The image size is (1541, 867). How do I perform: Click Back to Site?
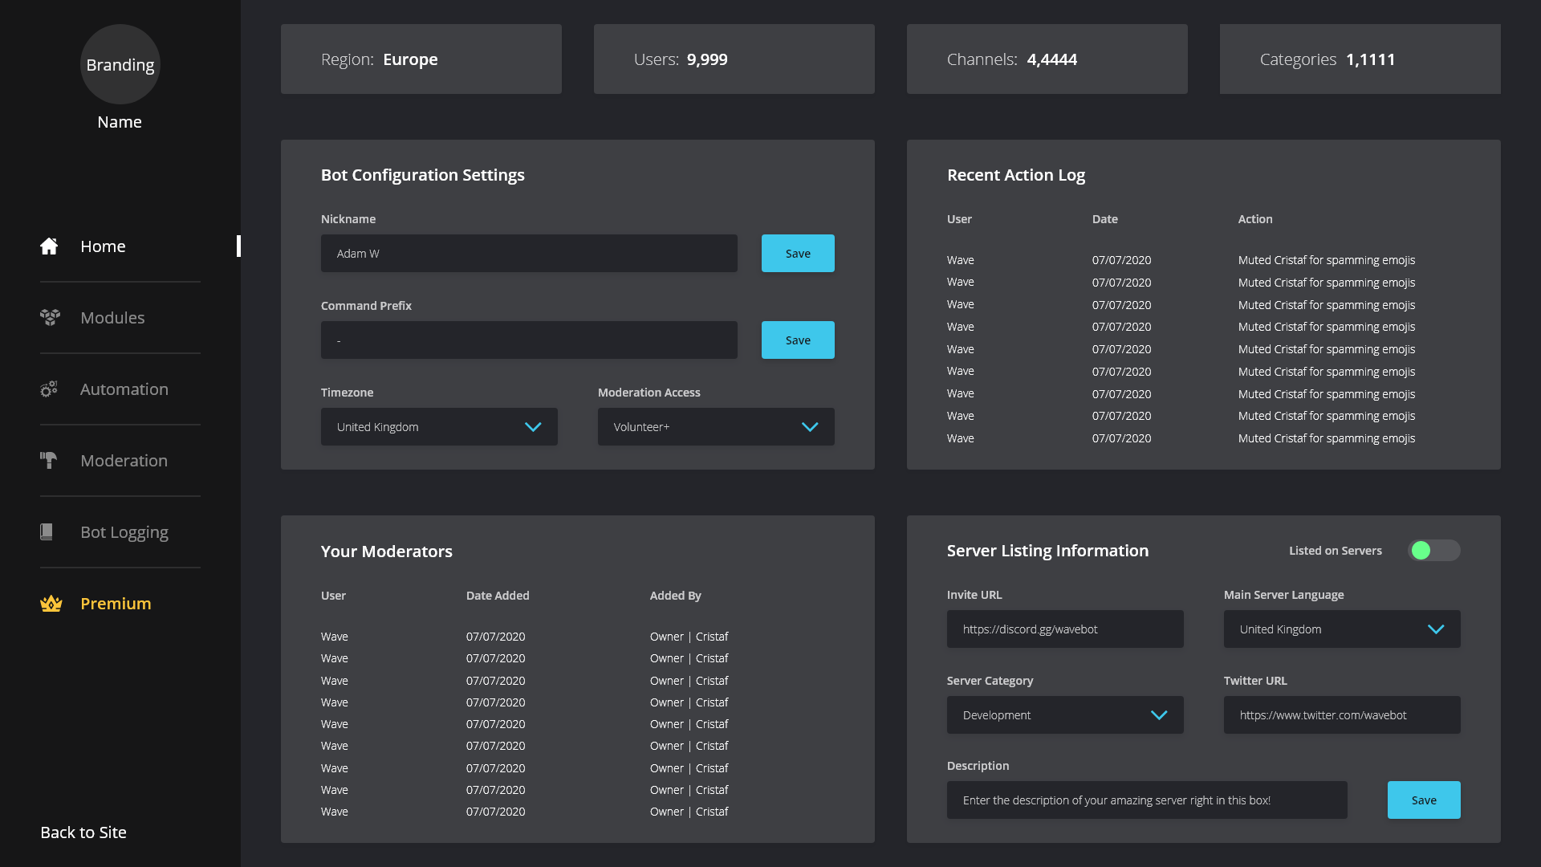click(83, 832)
